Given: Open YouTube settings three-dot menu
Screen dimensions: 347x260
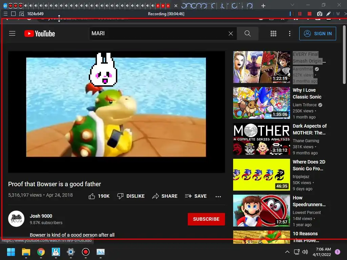Looking at the screenshot, I should click(289, 34).
